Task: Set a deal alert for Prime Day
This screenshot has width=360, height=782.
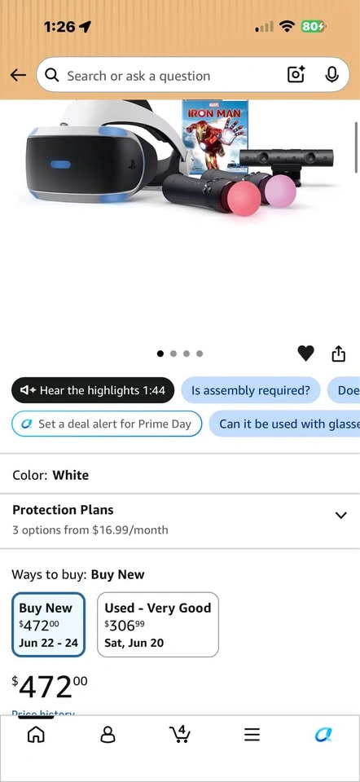Action: [x=107, y=424]
